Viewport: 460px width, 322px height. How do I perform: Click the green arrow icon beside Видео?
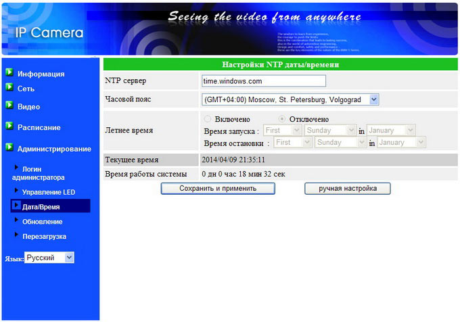[9, 105]
